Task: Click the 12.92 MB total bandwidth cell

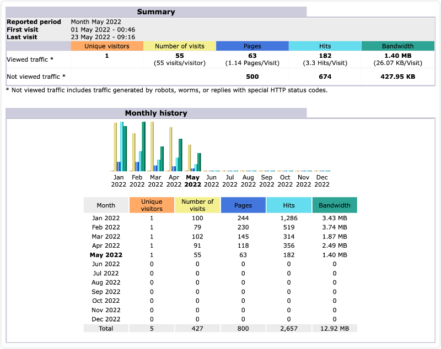Action: point(335,328)
